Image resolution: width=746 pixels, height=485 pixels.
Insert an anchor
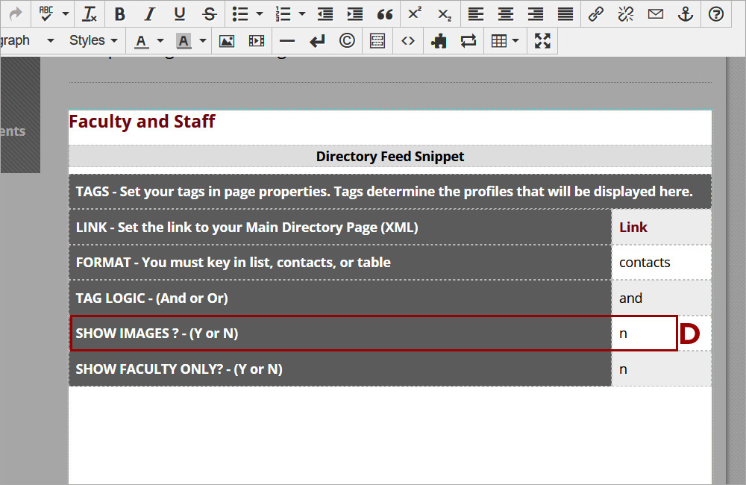point(686,13)
